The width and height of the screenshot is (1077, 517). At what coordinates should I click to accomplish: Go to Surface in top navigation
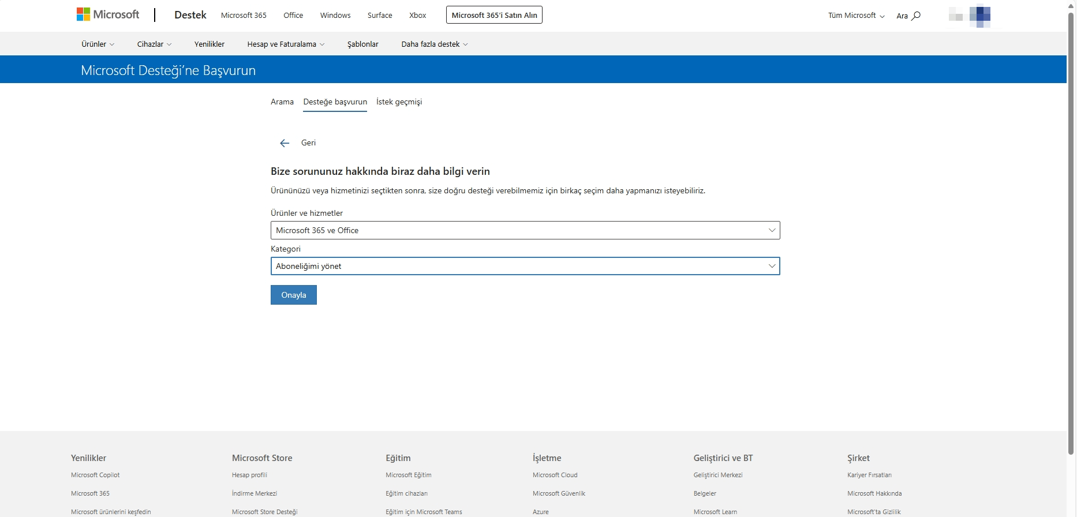tap(380, 15)
